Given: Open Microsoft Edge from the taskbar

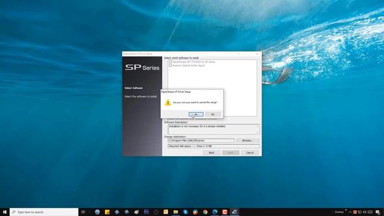Looking at the screenshot, I should [x=215, y=212].
